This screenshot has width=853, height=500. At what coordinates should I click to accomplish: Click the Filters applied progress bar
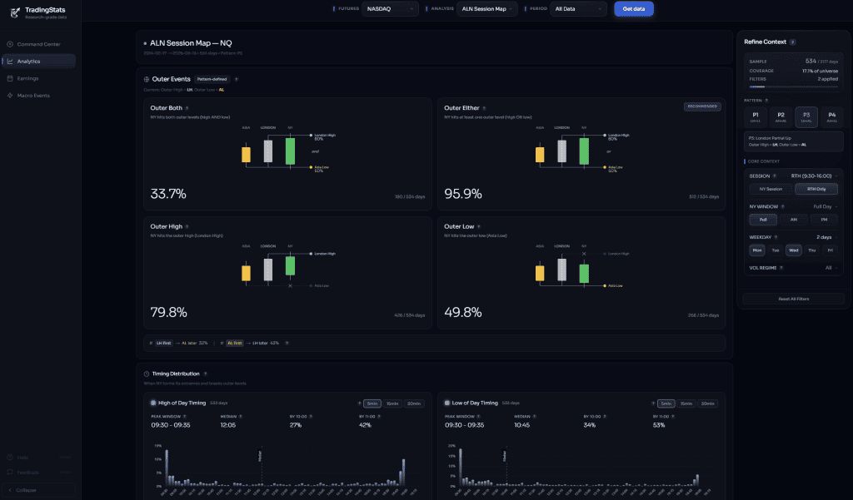[791, 87]
